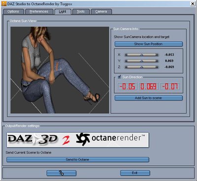Screen dimensions: 197x181
Task: Switch to the Options tab
Action: tap(13, 12)
